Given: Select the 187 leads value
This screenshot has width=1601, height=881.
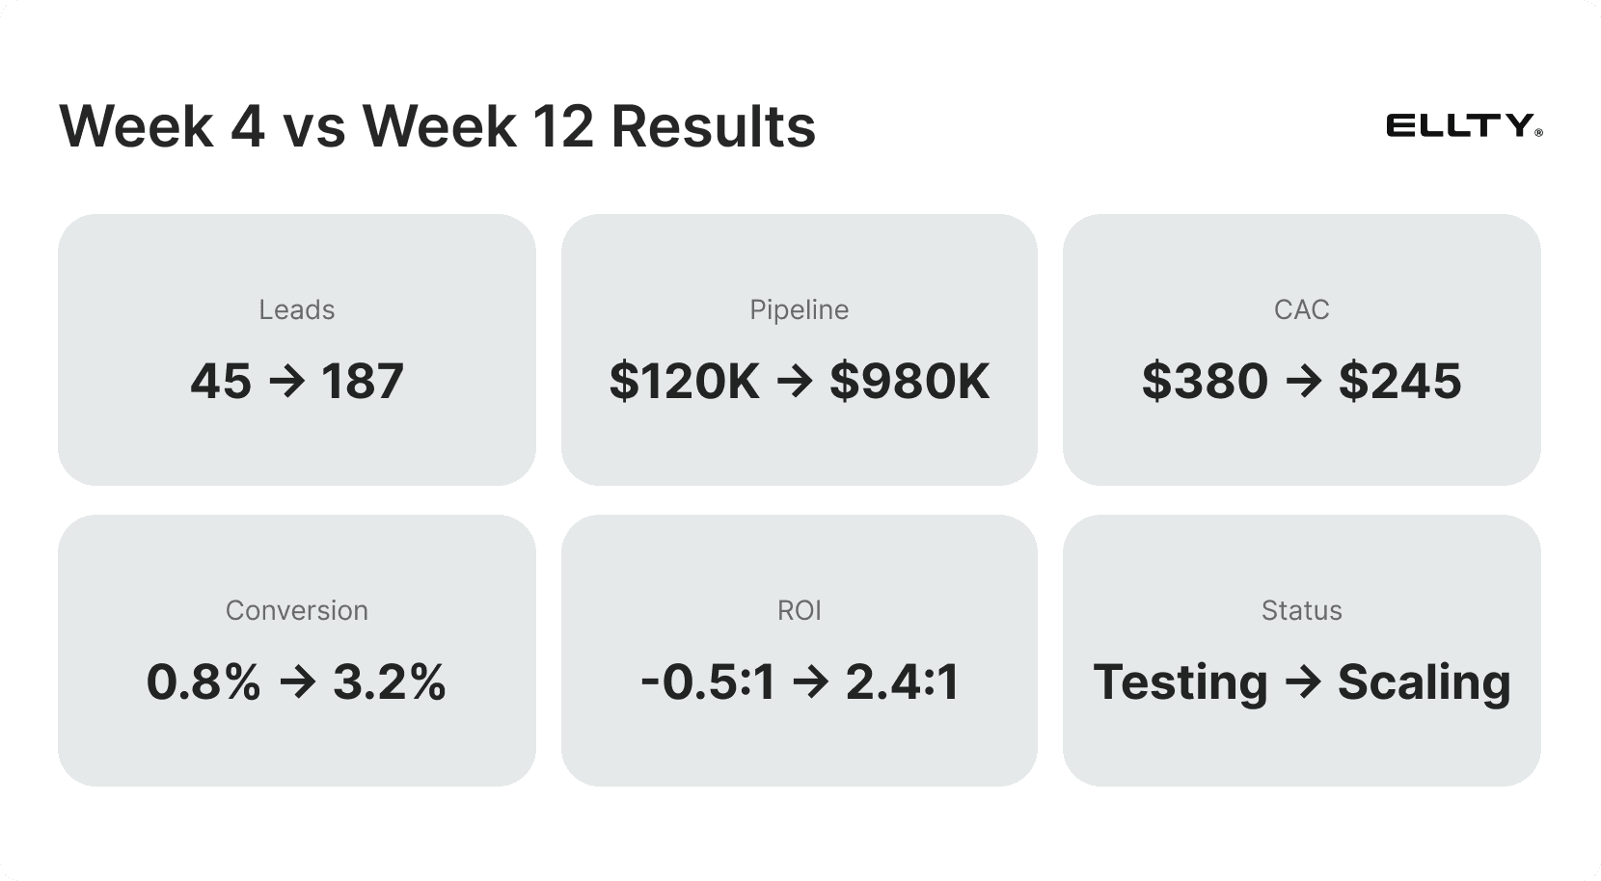Looking at the screenshot, I should [363, 382].
